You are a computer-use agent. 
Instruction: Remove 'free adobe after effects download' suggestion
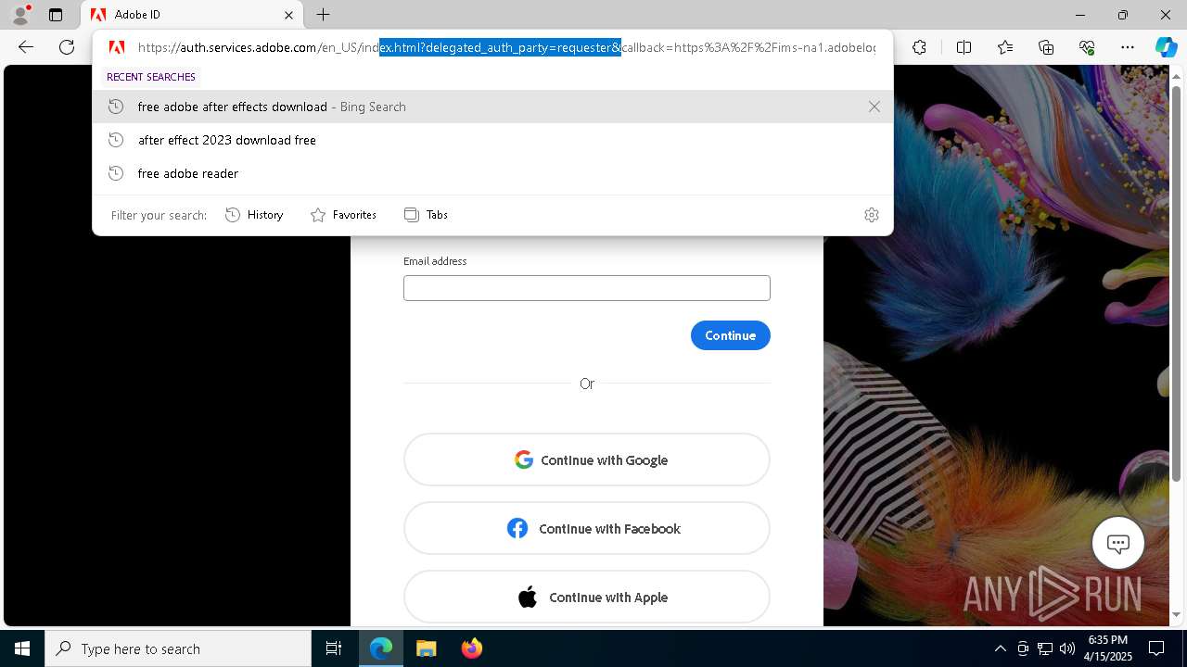[x=874, y=107]
